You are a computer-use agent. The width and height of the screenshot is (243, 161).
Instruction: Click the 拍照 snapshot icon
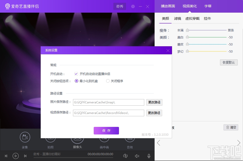(x=50, y=137)
